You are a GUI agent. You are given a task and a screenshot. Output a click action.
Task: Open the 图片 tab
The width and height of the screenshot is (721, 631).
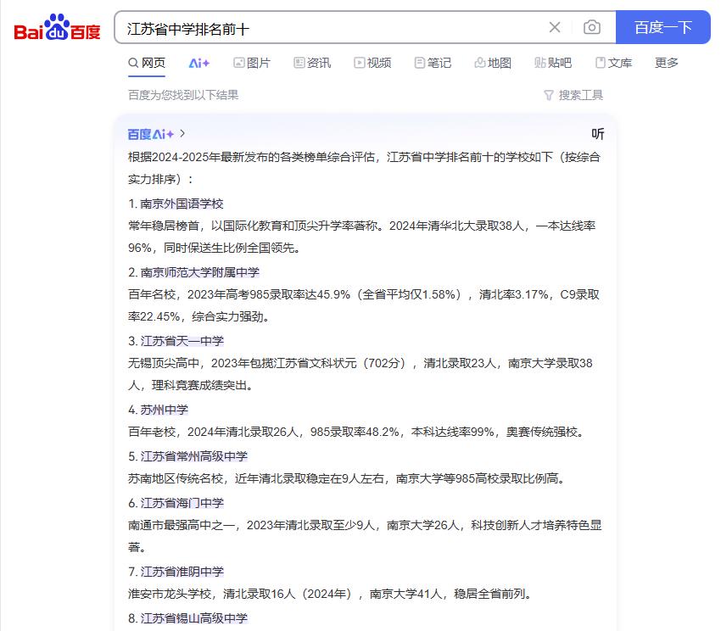pyautogui.click(x=252, y=63)
